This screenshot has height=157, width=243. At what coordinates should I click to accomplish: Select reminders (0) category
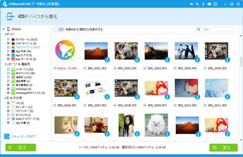tap(24, 111)
